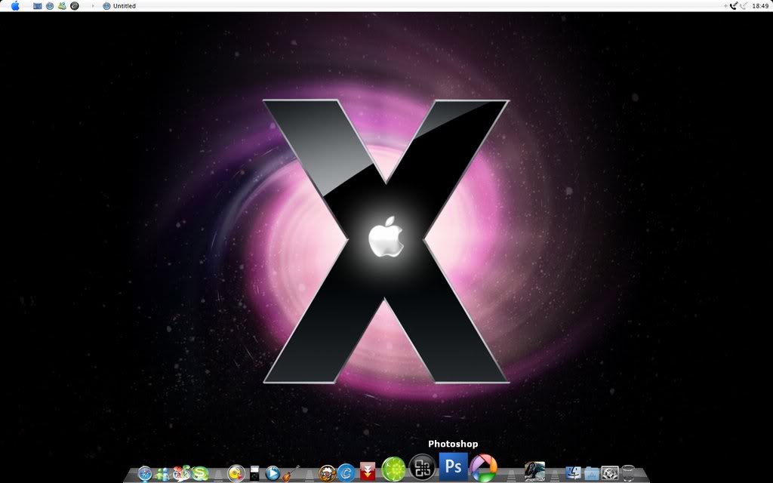Screen dimensions: 773x483
Task: Open the blue folder icon in dock
Action: [592, 474]
